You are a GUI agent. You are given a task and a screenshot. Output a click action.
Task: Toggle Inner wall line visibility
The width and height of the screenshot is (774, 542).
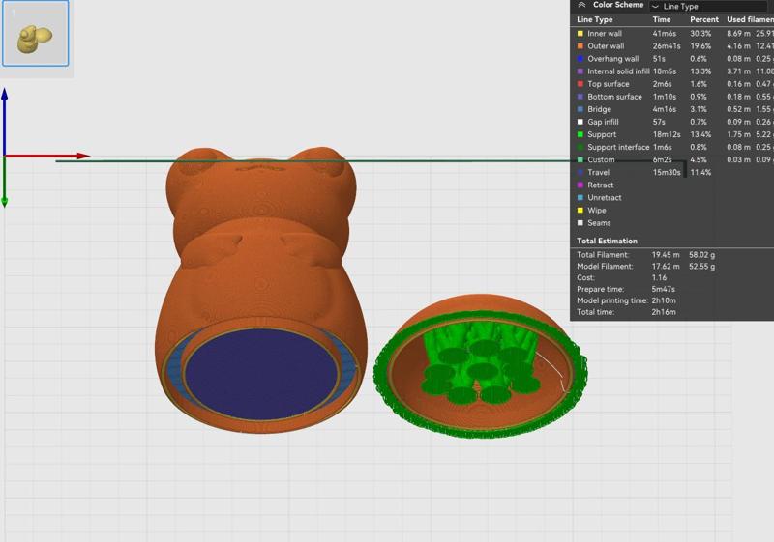click(605, 34)
